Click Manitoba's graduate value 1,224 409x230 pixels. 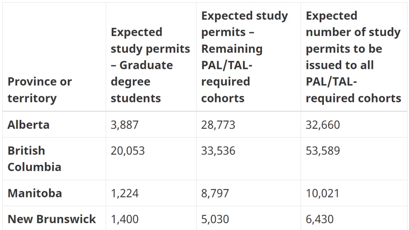(125, 193)
